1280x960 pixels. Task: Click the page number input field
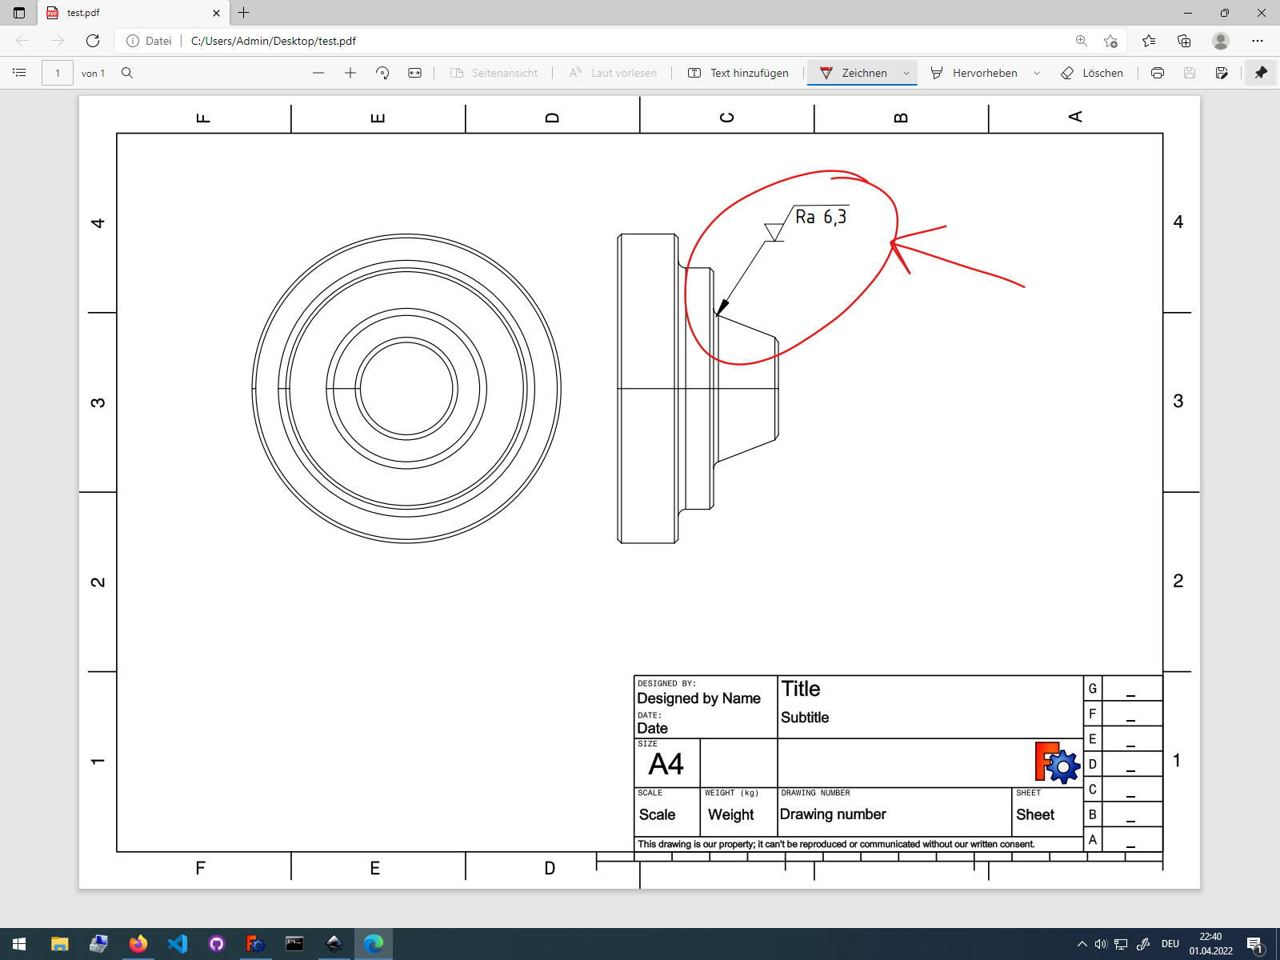point(57,73)
